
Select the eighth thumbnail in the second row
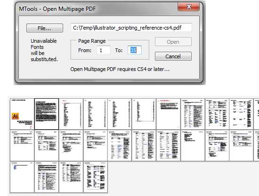(x=193, y=145)
